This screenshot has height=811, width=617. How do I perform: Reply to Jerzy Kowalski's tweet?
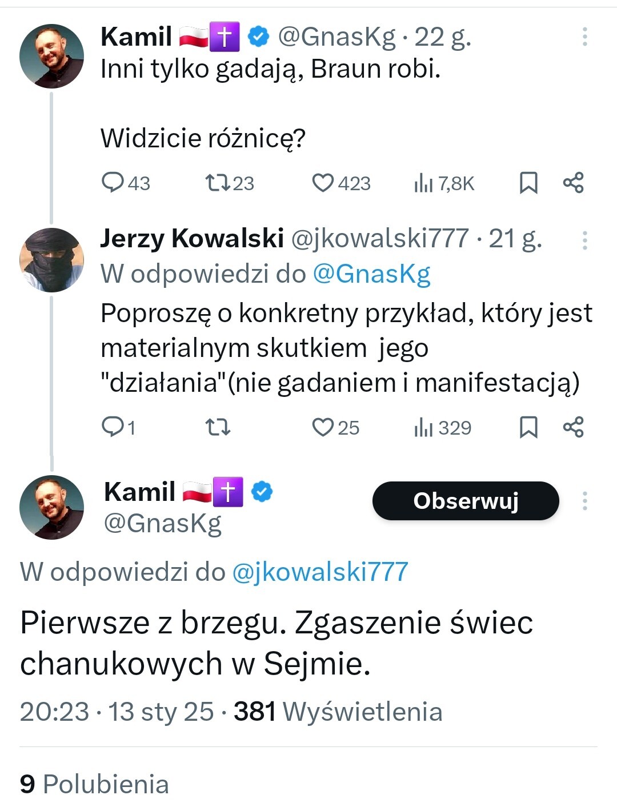click(x=113, y=427)
